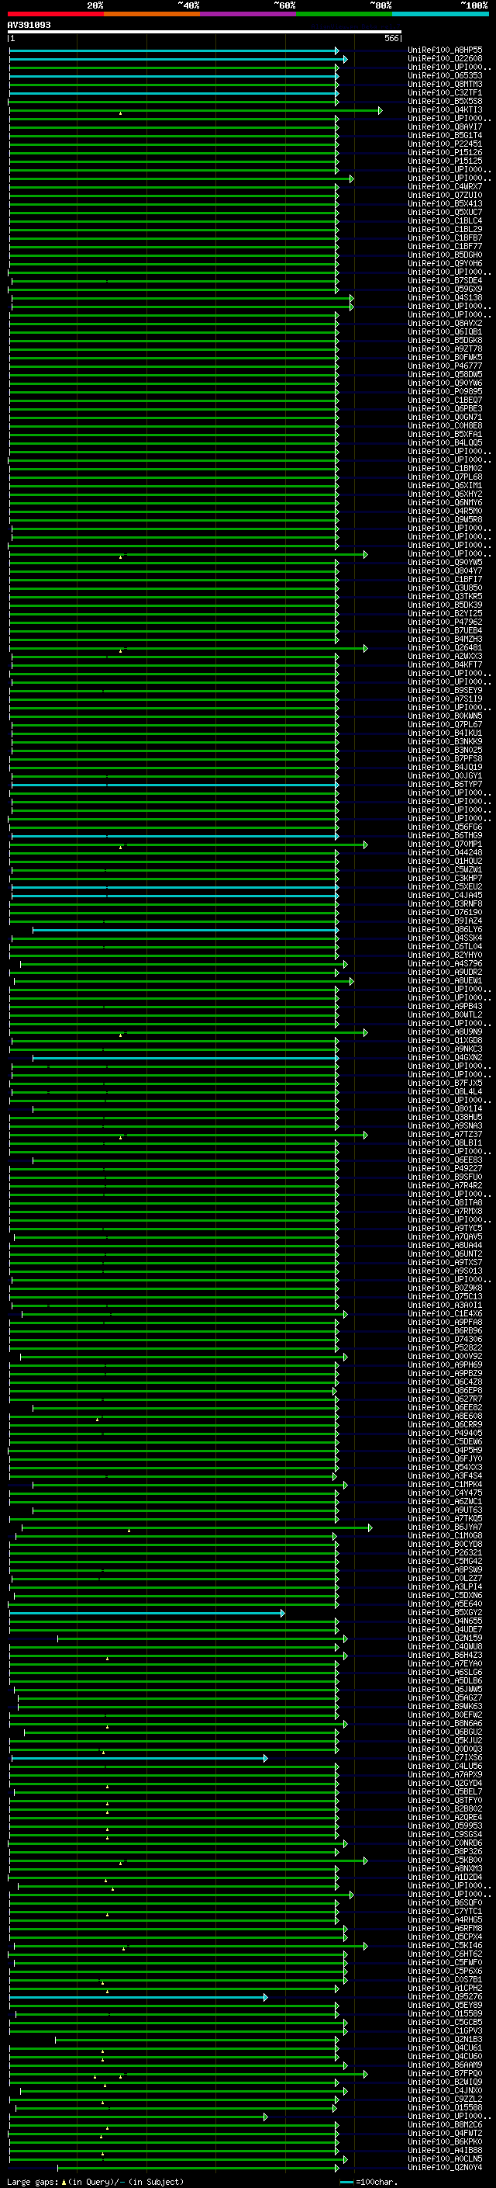Select hit label UniRef100_C1BLC4
Screen dimensions: 496x2188
tap(444, 221)
